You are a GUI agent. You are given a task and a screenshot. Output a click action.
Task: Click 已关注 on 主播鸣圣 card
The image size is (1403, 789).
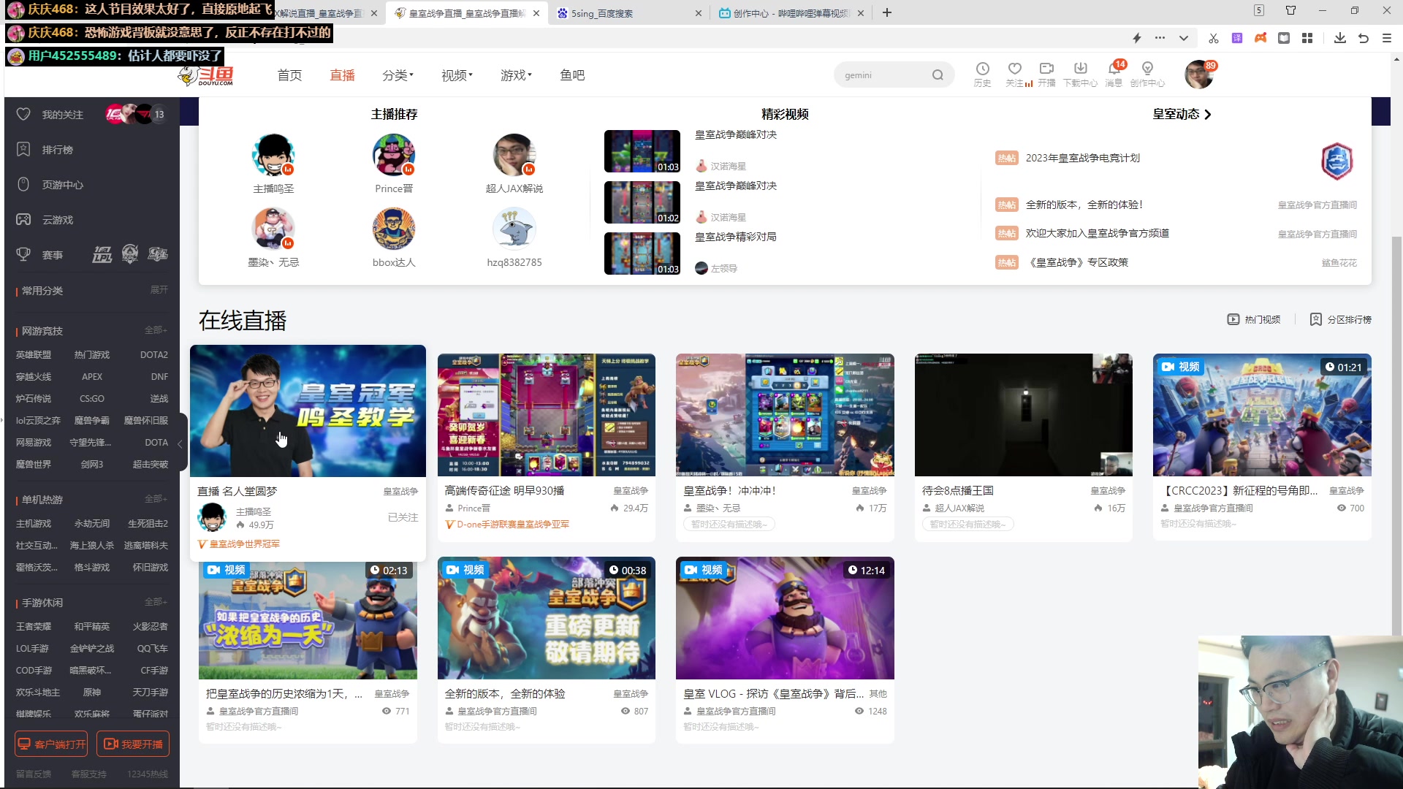[x=403, y=517]
